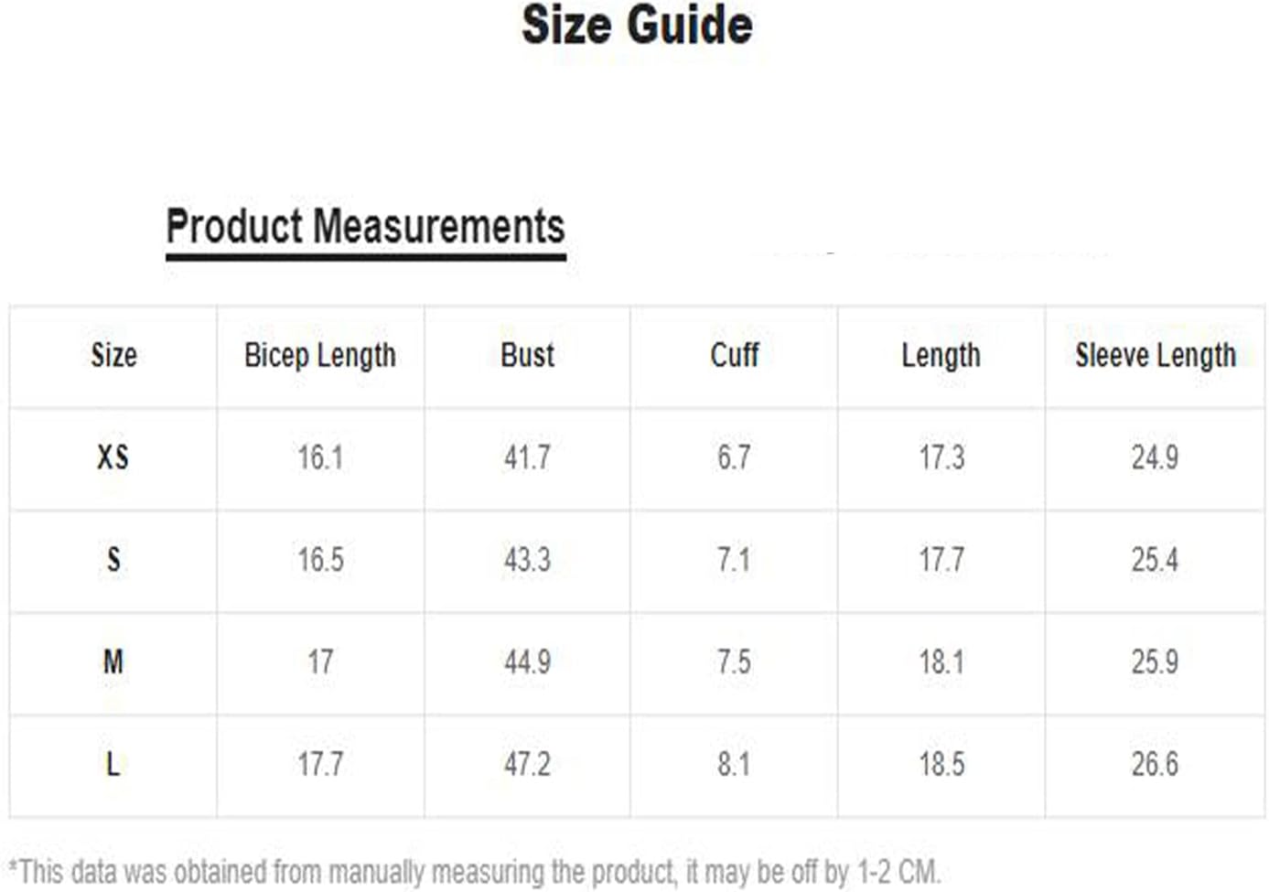Click the Size Guide title
This screenshot has height=892, width=1269.
pyautogui.click(x=637, y=25)
